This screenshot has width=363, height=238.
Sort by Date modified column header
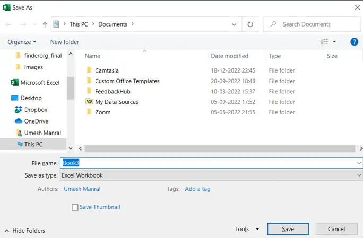coord(229,56)
